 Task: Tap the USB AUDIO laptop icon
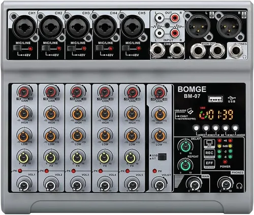click(x=190, y=111)
